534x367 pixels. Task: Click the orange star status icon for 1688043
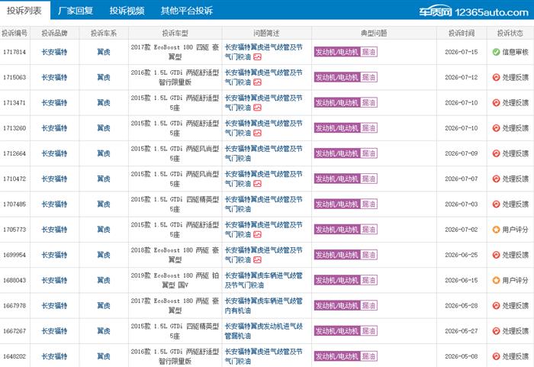[496, 280]
